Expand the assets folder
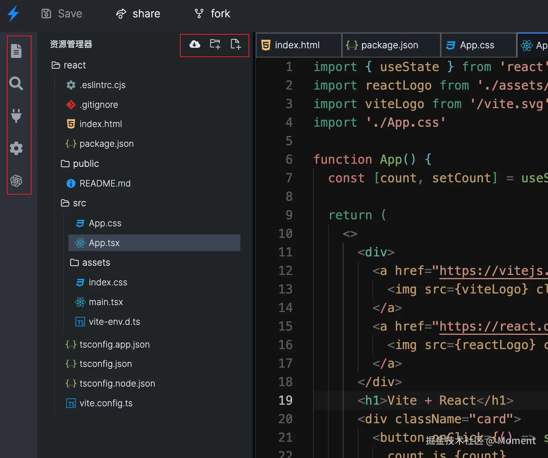Screen dimensions: 548x458 [x=90, y=263]
